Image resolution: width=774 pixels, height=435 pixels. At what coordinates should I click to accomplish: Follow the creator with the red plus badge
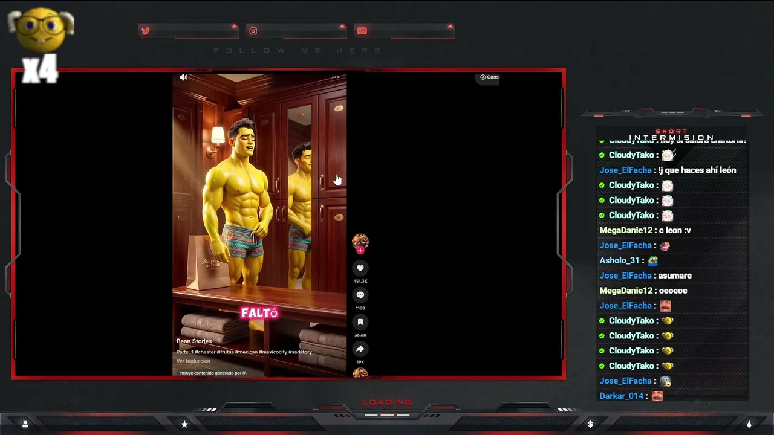point(360,250)
